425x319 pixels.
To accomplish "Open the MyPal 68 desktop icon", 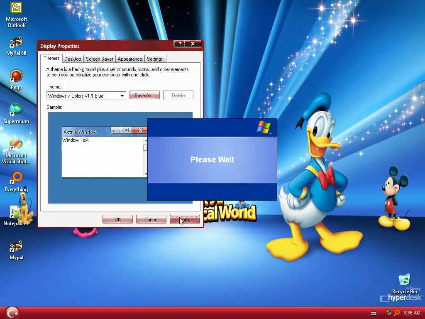I will tap(16, 46).
